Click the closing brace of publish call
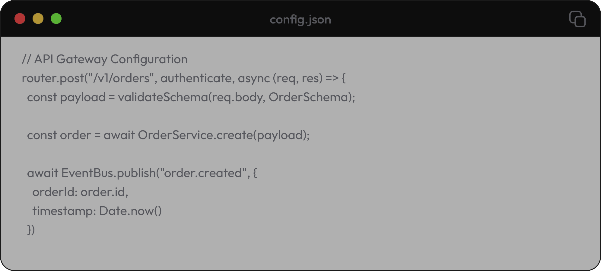 30,230
